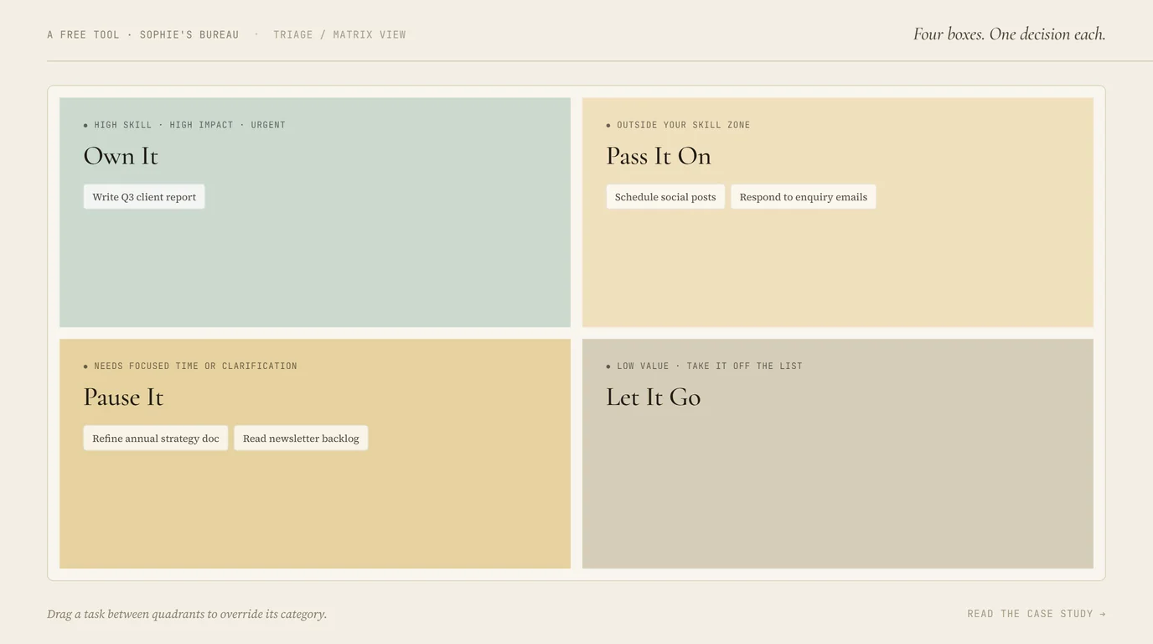1153x644 pixels.
Task: Click 'A FREE TOOL · SOPHIE'S BUREAU' header text
Action: tap(143, 34)
